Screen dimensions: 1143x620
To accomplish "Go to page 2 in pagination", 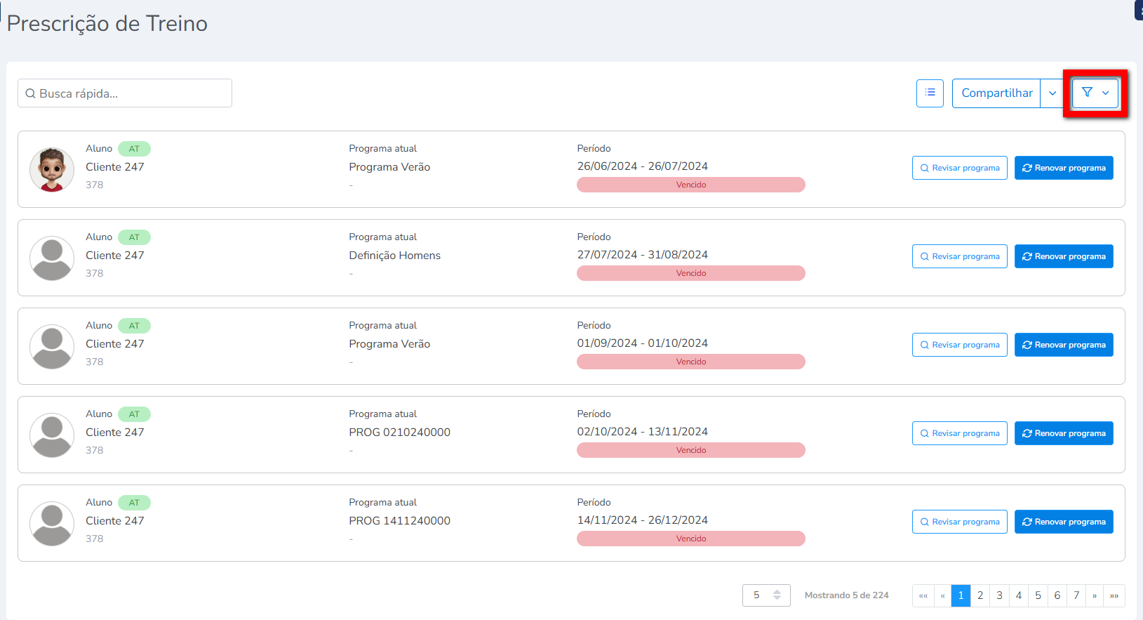I will pos(980,595).
